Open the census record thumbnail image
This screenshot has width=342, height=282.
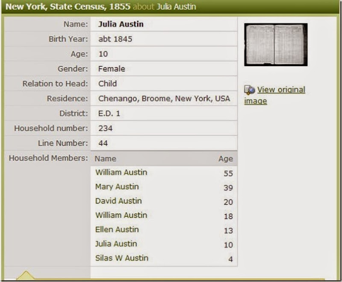[276, 45]
